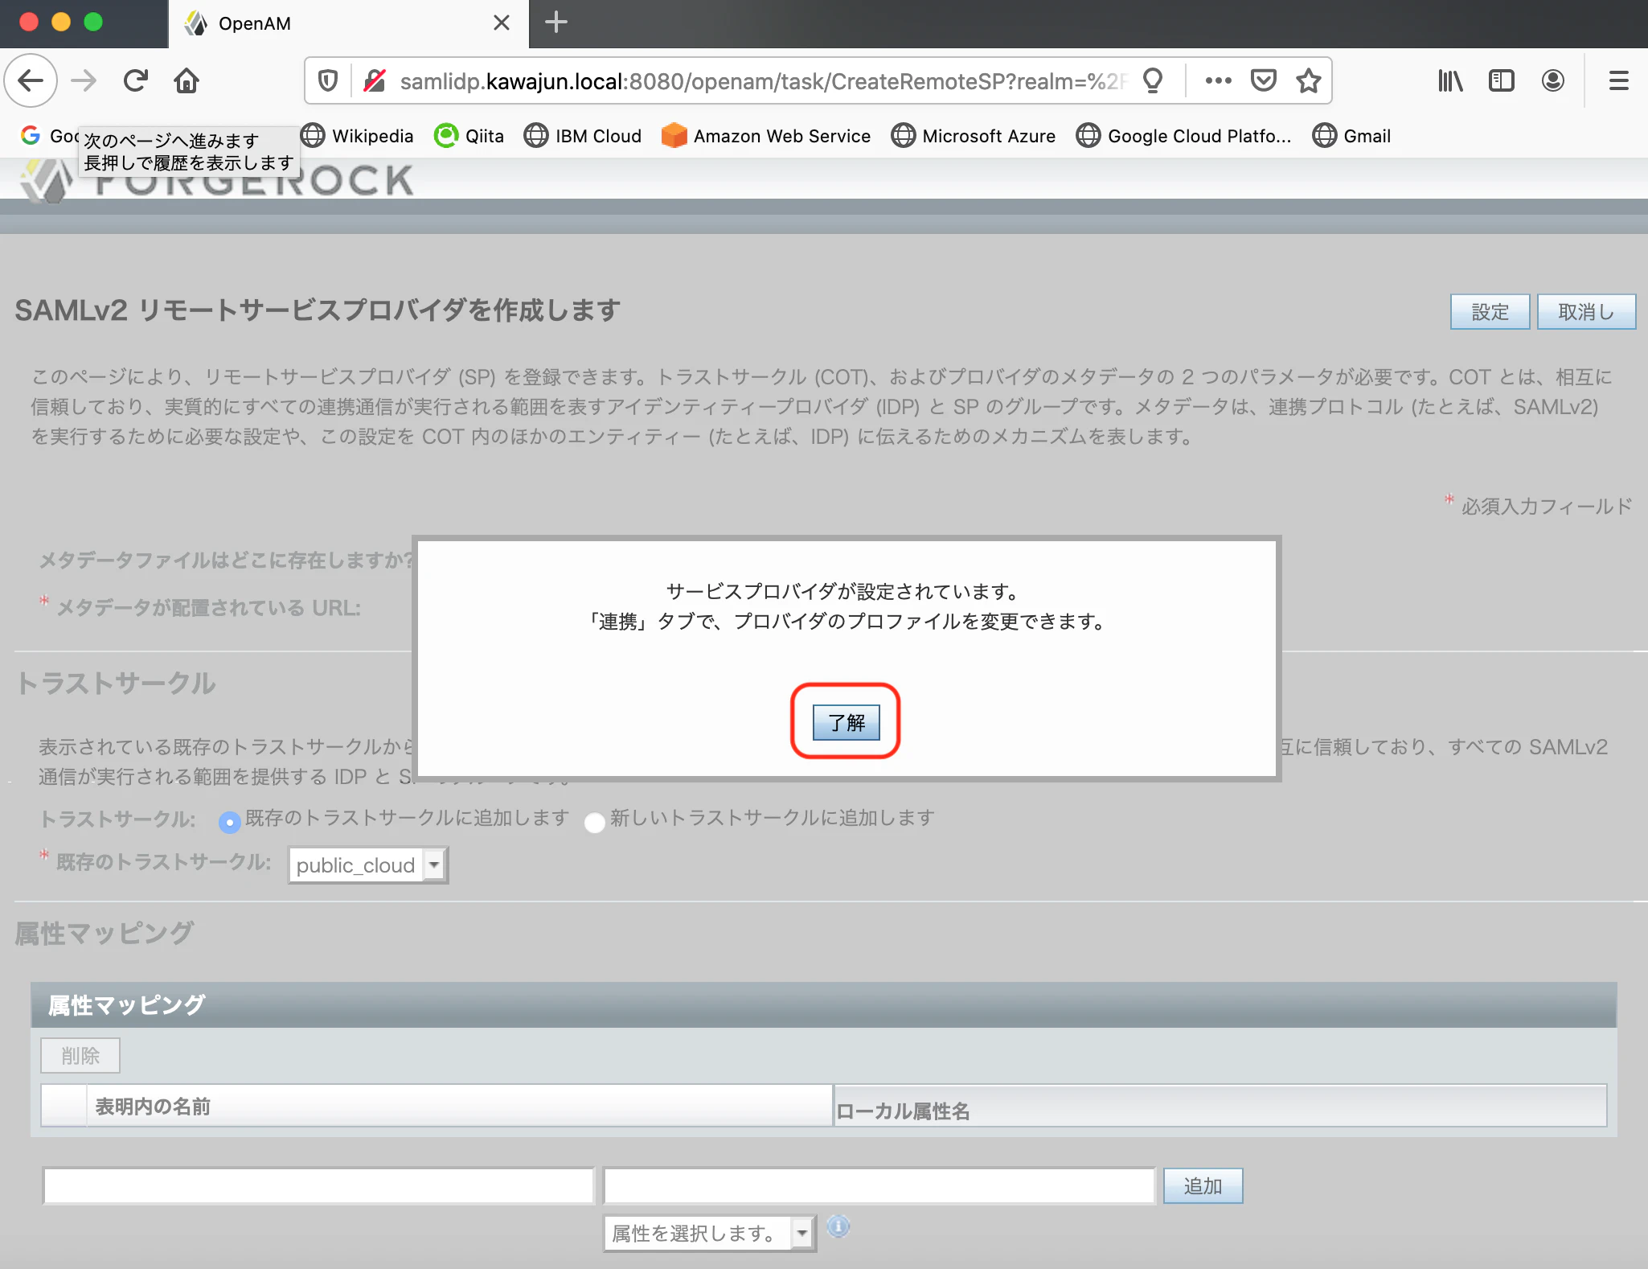Viewport: 1648px width, 1269px height.
Task: Click the 設定 button
Action: tap(1490, 312)
